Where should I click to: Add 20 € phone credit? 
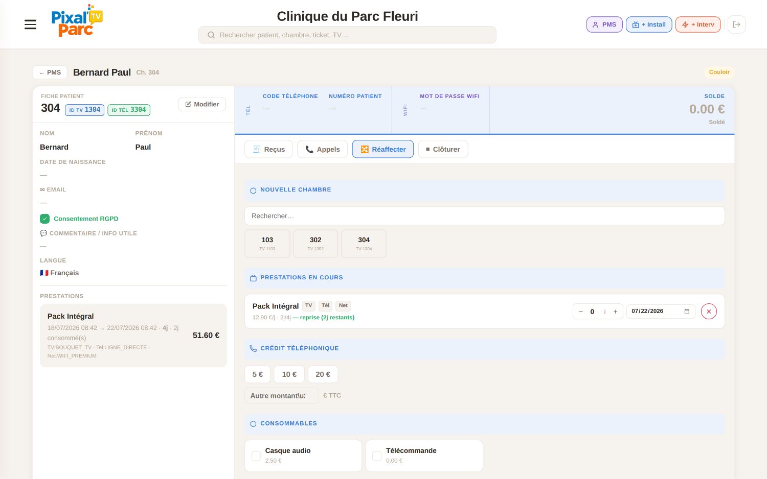323,374
